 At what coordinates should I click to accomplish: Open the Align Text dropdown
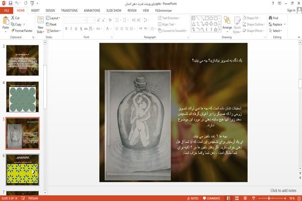167,24
